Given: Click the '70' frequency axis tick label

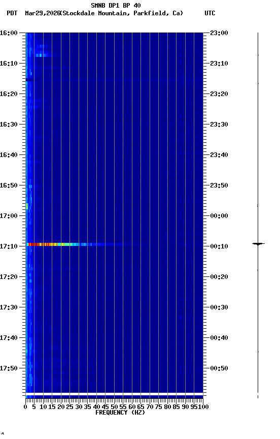Looking at the screenshot, I should coord(150,407).
